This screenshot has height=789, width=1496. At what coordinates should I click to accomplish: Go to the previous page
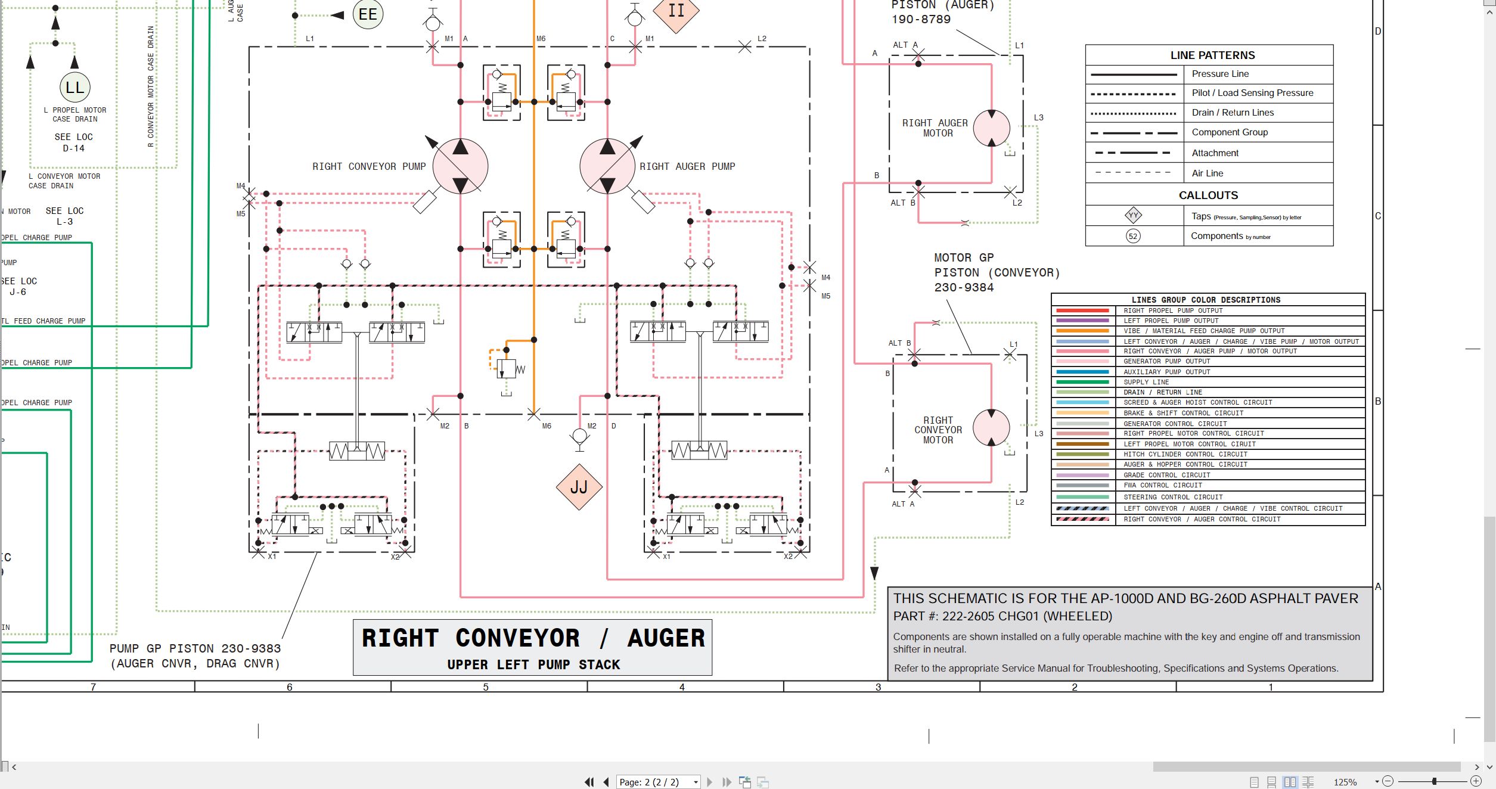pyautogui.click(x=606, y=782)
